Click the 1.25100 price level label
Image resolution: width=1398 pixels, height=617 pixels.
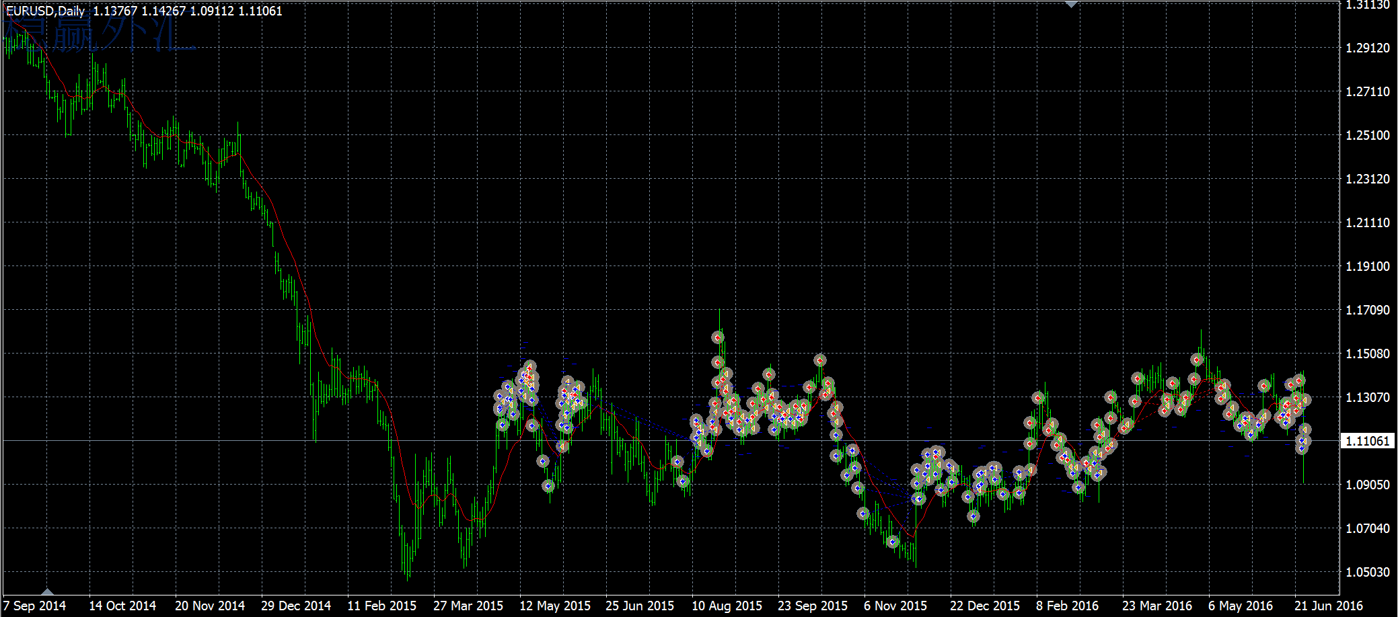(1368, 135)
